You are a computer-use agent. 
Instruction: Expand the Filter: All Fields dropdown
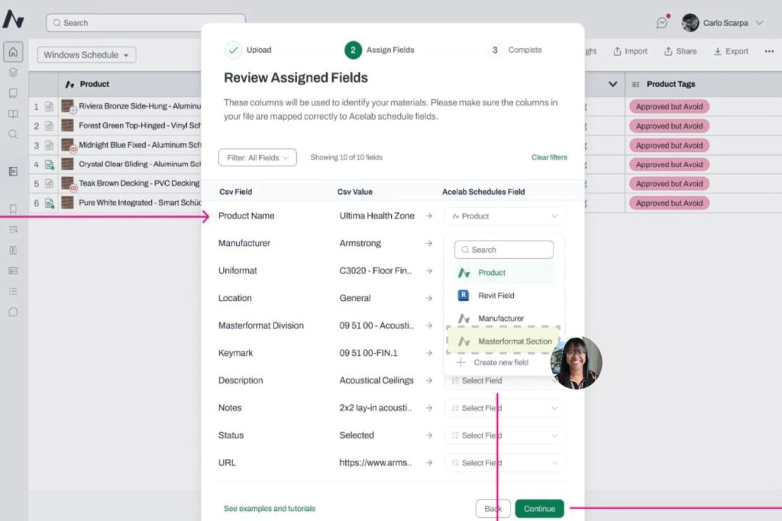[257, 157]
